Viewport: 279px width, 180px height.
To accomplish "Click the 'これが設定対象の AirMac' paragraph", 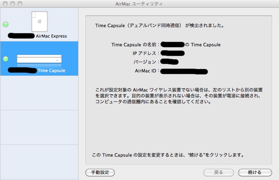I will (179, 96).
